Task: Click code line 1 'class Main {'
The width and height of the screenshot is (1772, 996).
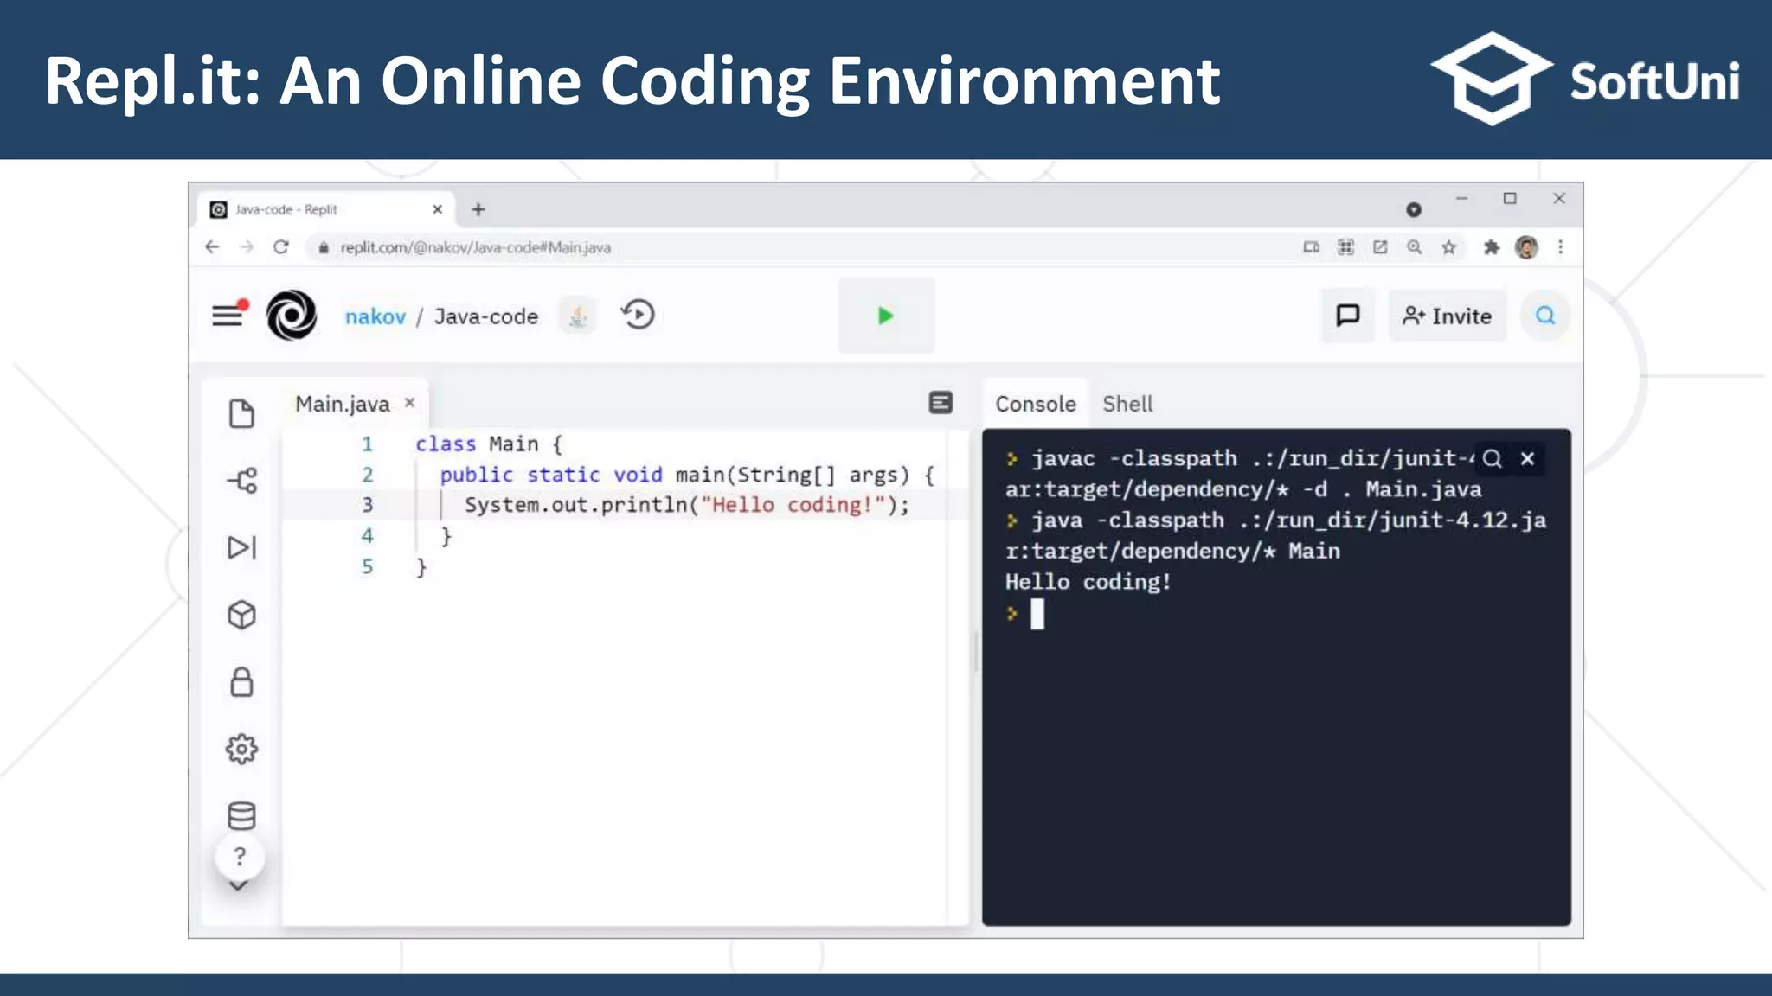Action: (x=489, y=444)
